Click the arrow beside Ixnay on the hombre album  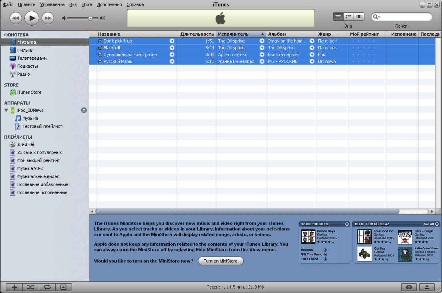pyautogui.click(x=312, y=41)
